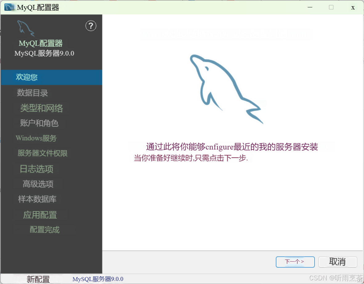This screenshot has width=364, height=284.
Task: Click the MyQL配置器 title bar text
Action: coord(38,8)
